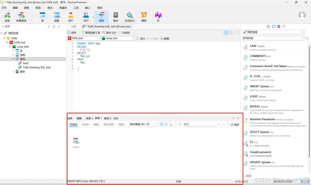Viewport: 311px width, 185px height.
Task: Click the navigation filter icon beside search
Action: click(x=49, y=26)
